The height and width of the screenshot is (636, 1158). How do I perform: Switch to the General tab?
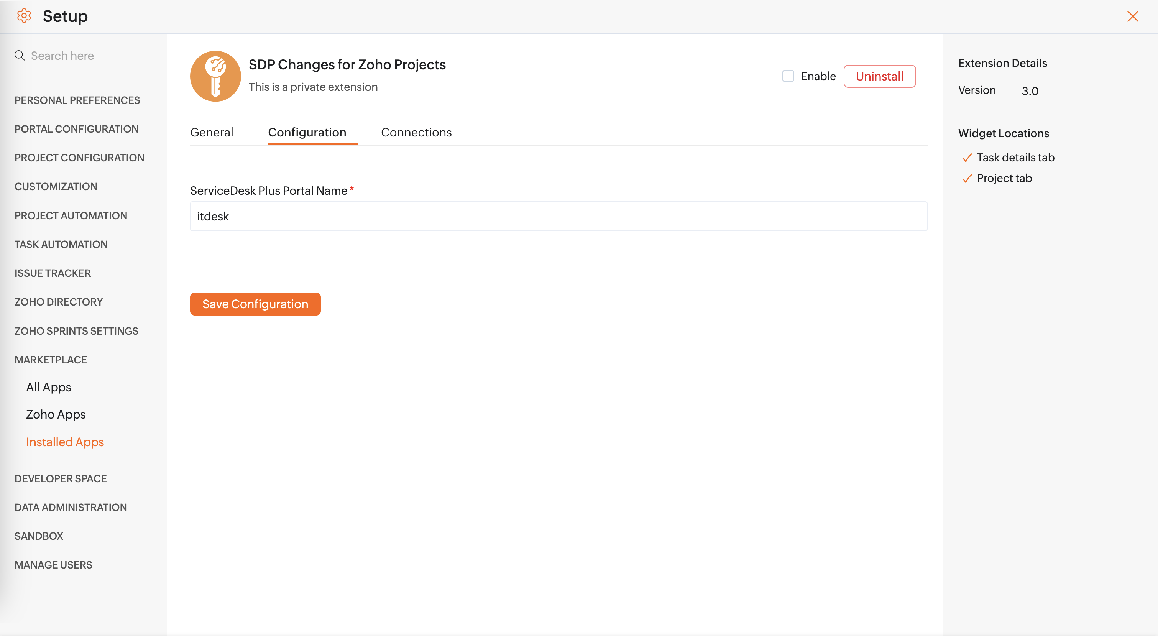click(211, 132)
